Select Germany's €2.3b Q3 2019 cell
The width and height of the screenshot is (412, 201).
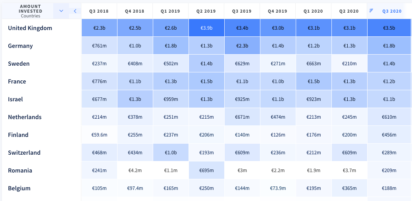(x=242, y=46)
